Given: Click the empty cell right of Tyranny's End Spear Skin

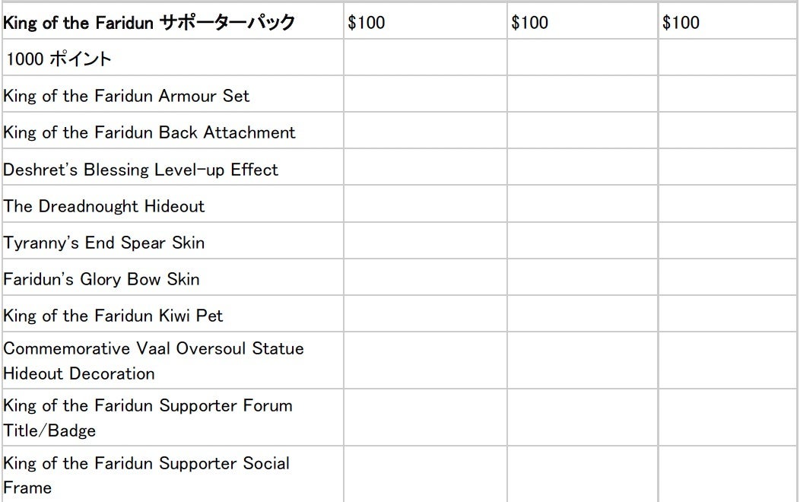Looking at the screenshot, I should click(x=424, y=243).
